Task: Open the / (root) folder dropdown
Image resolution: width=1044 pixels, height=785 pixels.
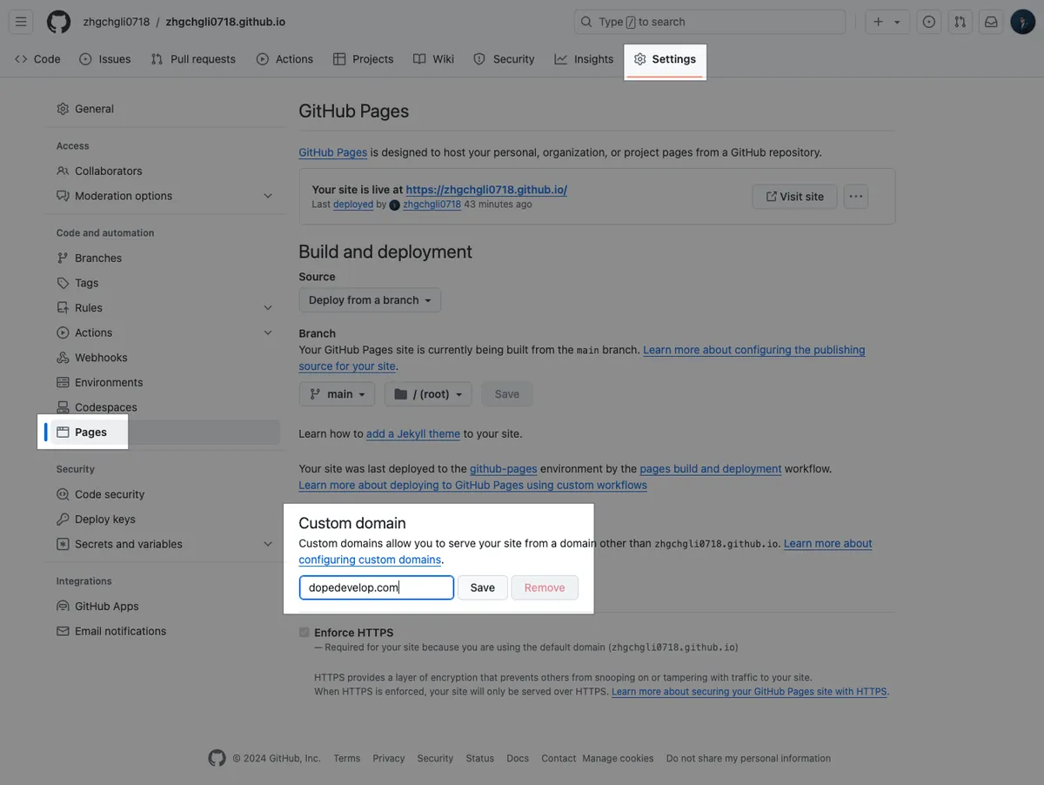Action: click(428, 394)
